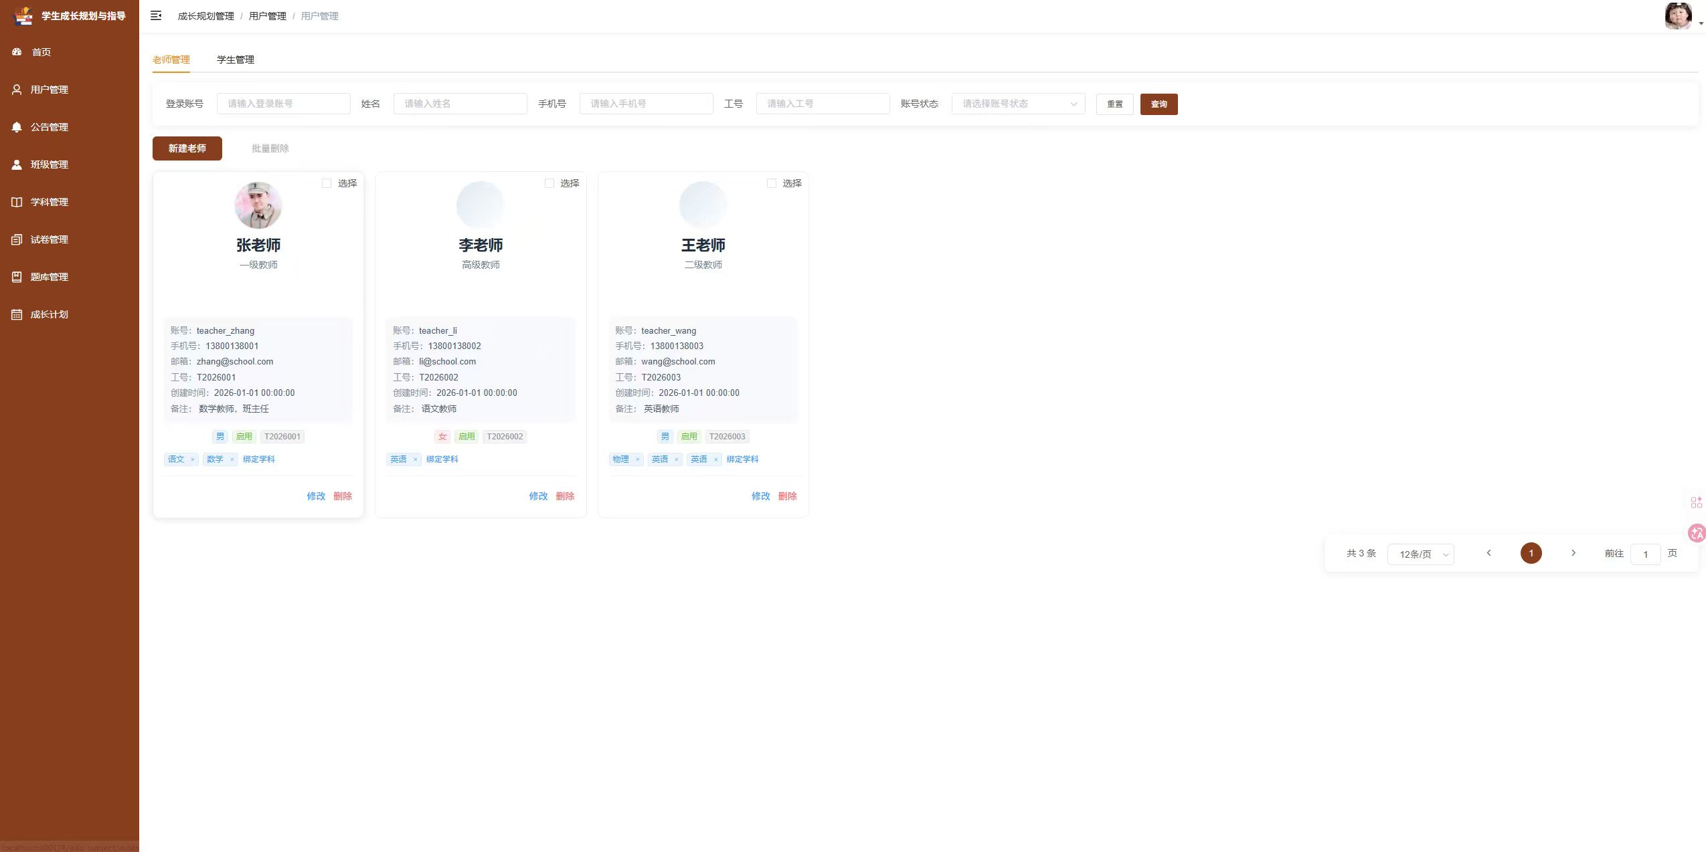Screen dimensions: 1706x852
Task: Focus the 姓名 input field
Action: 460,104
